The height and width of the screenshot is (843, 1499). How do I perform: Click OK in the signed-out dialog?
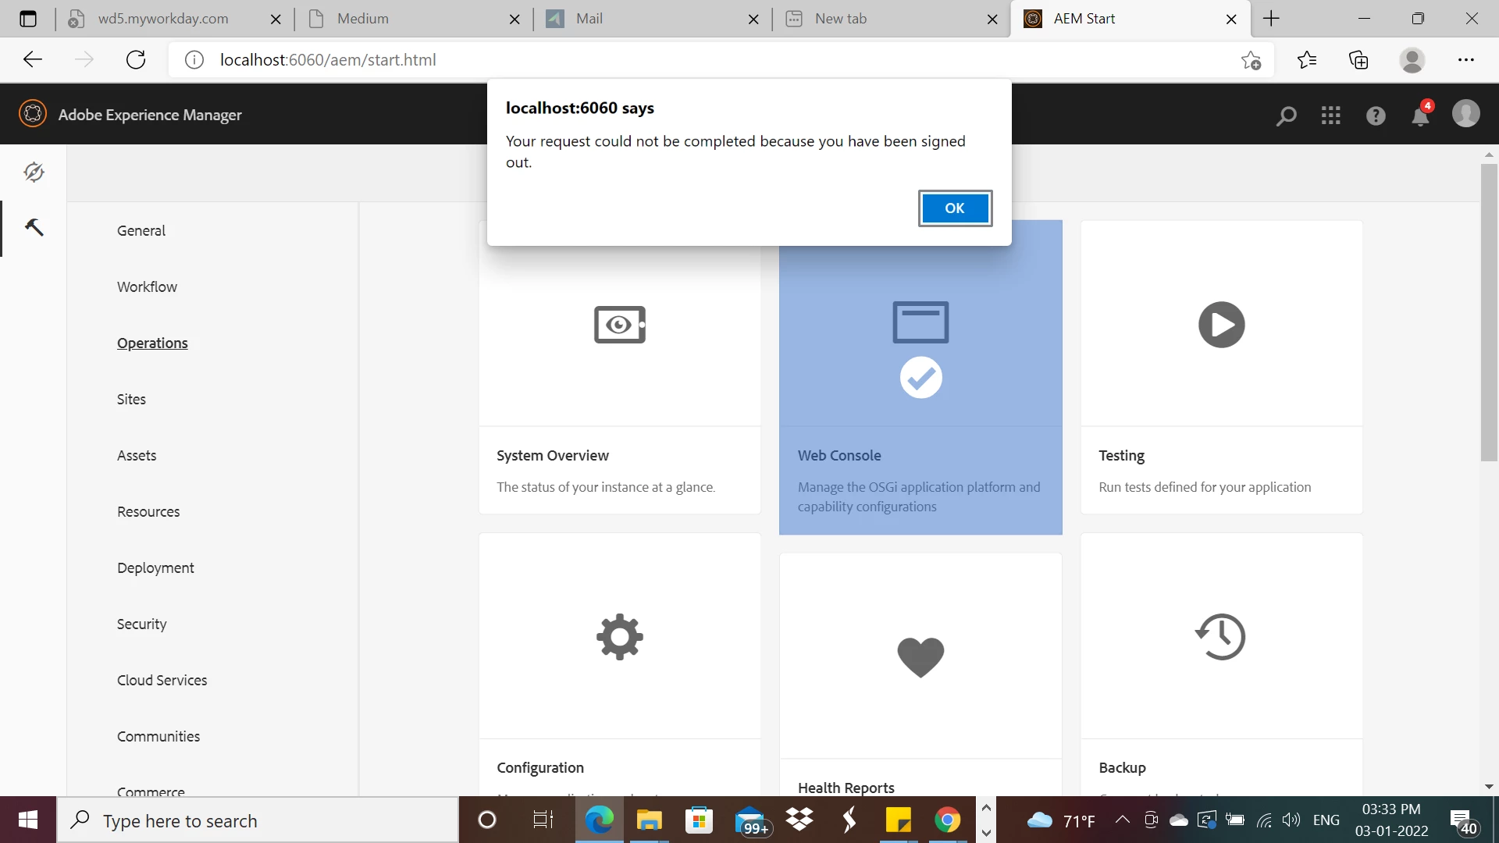click(x=955, y=208)
